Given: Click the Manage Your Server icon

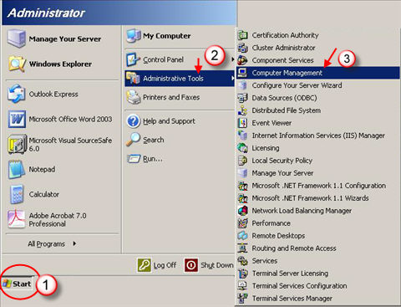Looking at the screenshot, I should click(17, 38).
